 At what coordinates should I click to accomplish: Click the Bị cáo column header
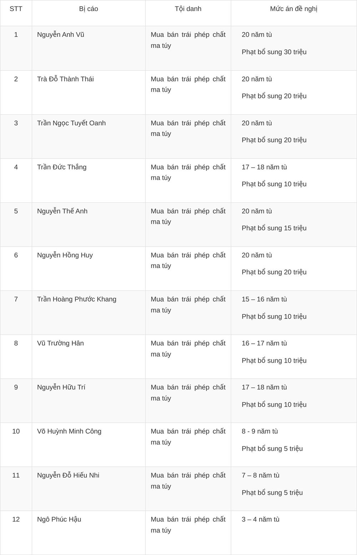tap(89, 9)
